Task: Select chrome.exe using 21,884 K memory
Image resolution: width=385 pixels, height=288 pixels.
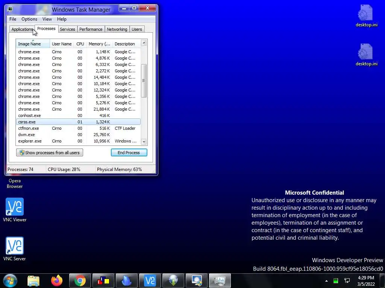Action: 78,109
